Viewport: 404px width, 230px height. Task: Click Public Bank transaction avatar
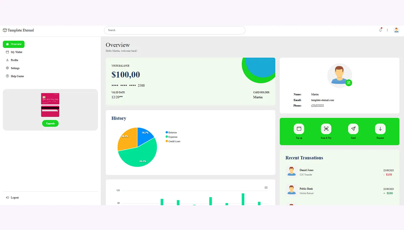pos(291,190)
